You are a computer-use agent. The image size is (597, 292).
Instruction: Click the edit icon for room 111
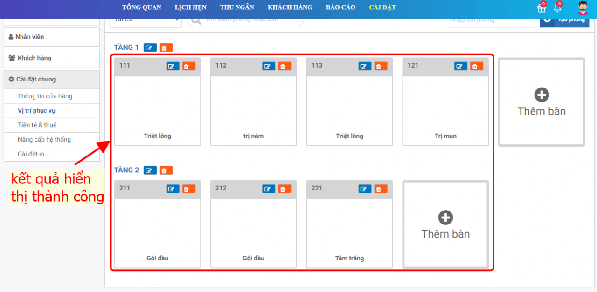pos(173,66)
